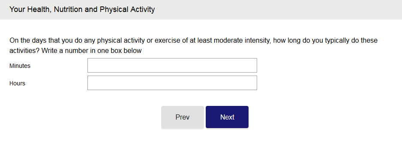402x155 pixels.
Task: Select the Minutes label text
Action: tap(20, 66)
